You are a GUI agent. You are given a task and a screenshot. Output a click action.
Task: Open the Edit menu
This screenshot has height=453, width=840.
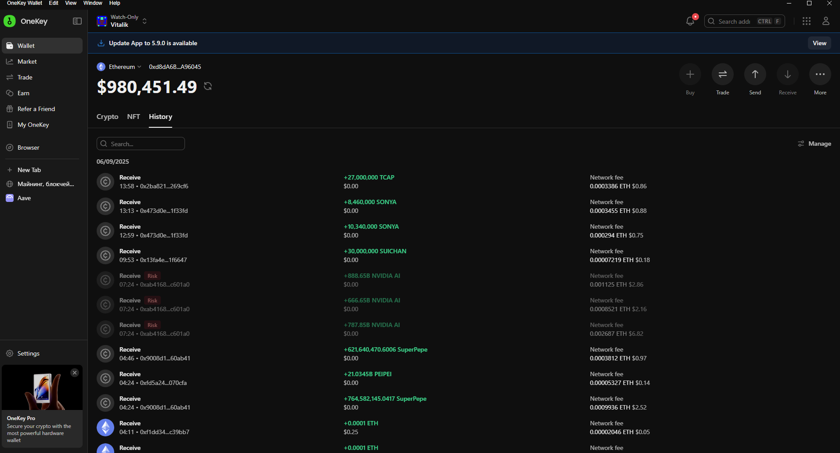54,3
